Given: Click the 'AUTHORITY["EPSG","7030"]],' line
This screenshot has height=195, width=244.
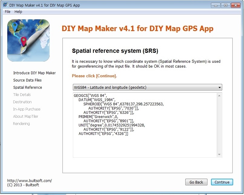Looking at the screenshot, I should click(114, 108).
